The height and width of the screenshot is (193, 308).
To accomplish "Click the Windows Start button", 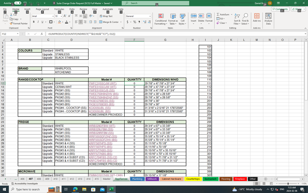I will point(4,189).
